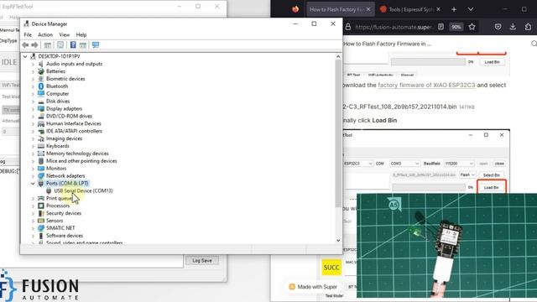This screenshot has height=302, width=537.
Task: Click the Forward arrow in Device Manager toolbar
Action: tap(34, 44)
